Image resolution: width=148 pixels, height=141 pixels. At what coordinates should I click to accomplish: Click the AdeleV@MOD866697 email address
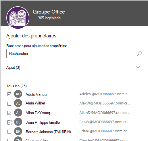(105, 94)
